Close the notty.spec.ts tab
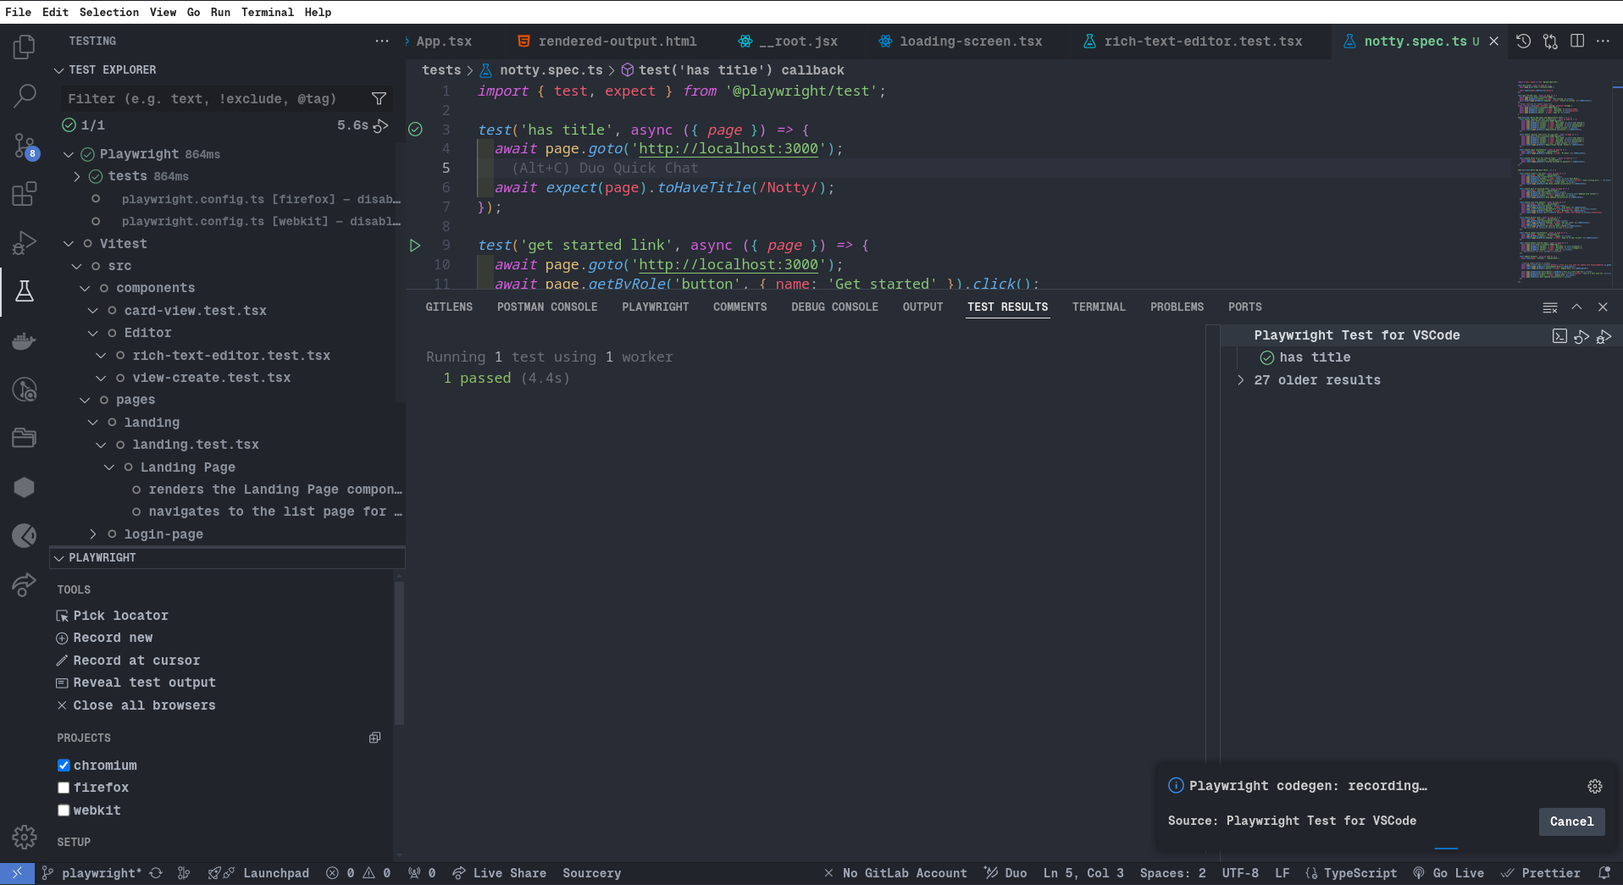Screen dimensions: 1623x885 (1494, 41)
